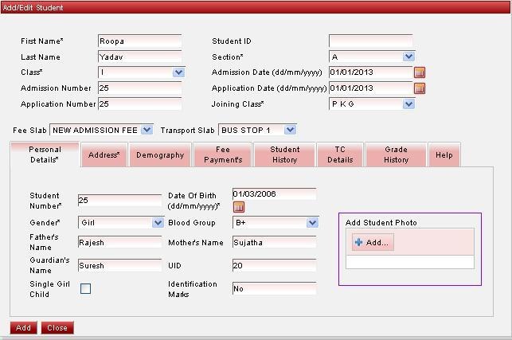The image size is (512, 340).
Task: Change the Gender dropdown
Action: pos(157,223)
